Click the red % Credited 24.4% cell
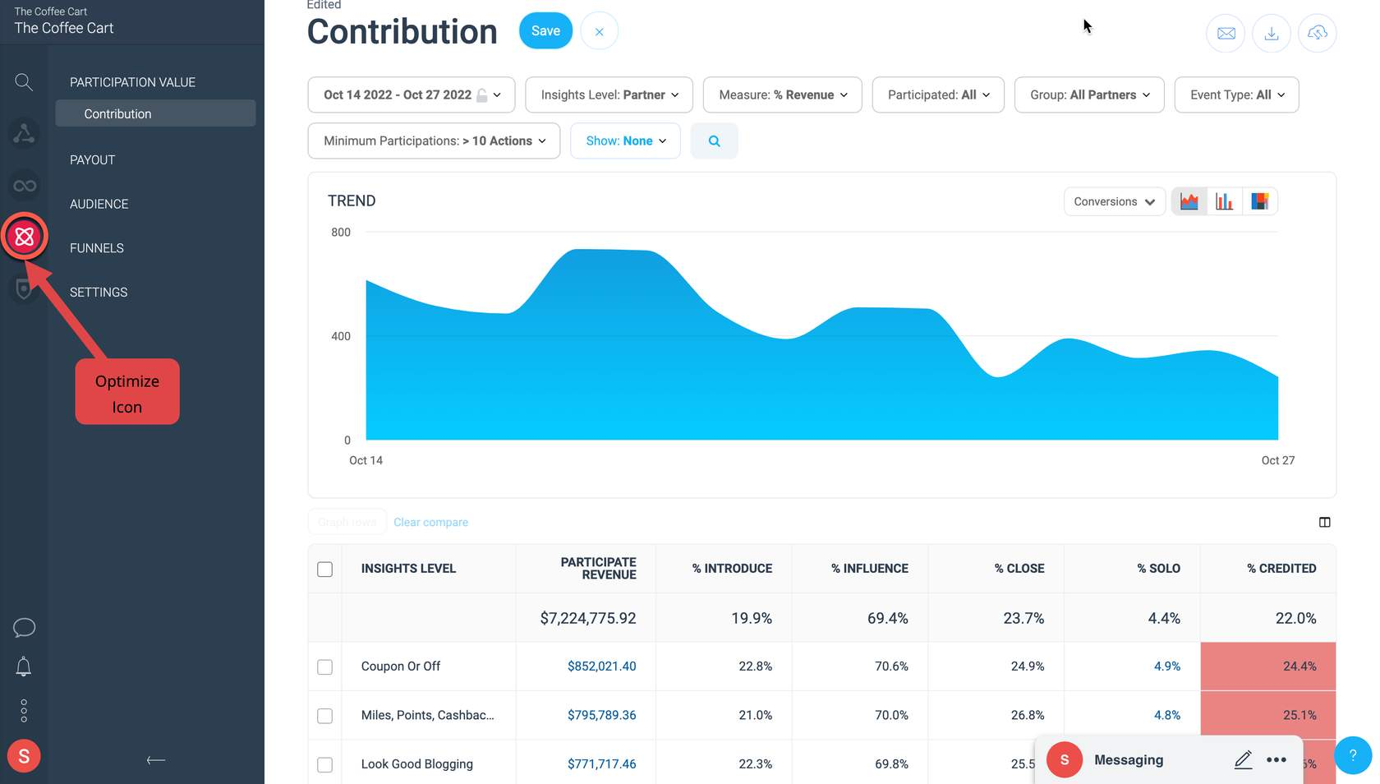Viewport: 1380px width, 784px height. coord(1267,666)
